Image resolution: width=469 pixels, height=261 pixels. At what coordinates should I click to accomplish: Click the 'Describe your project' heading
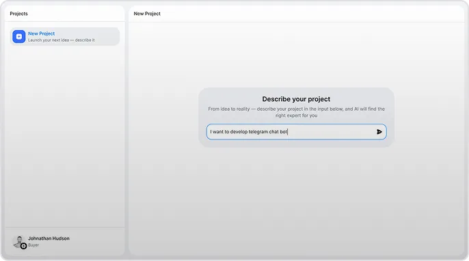point(296,99)
